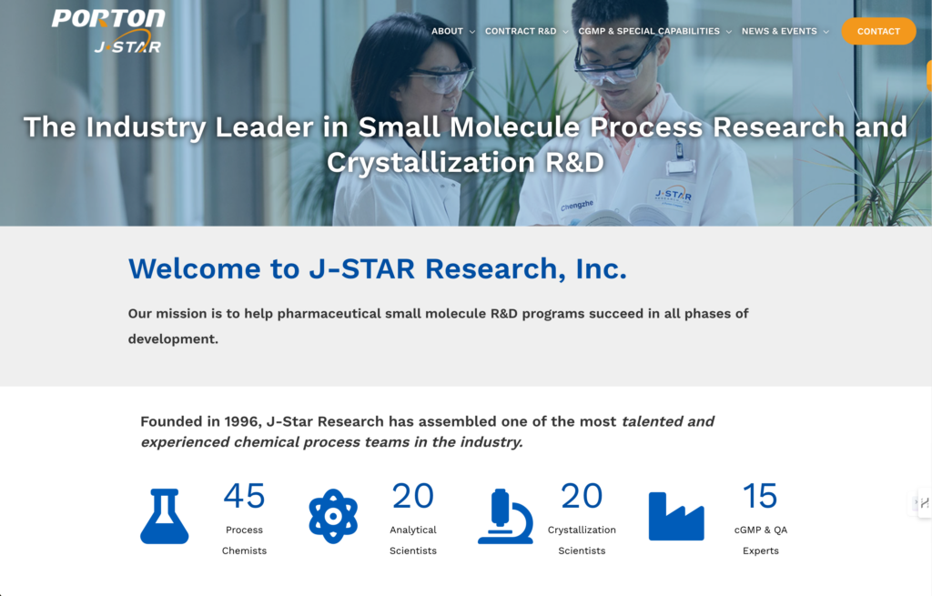Click the 'cGMP & QA Experts' label
This screenshot has width=932, height=596.
click(x=761, y=540)
